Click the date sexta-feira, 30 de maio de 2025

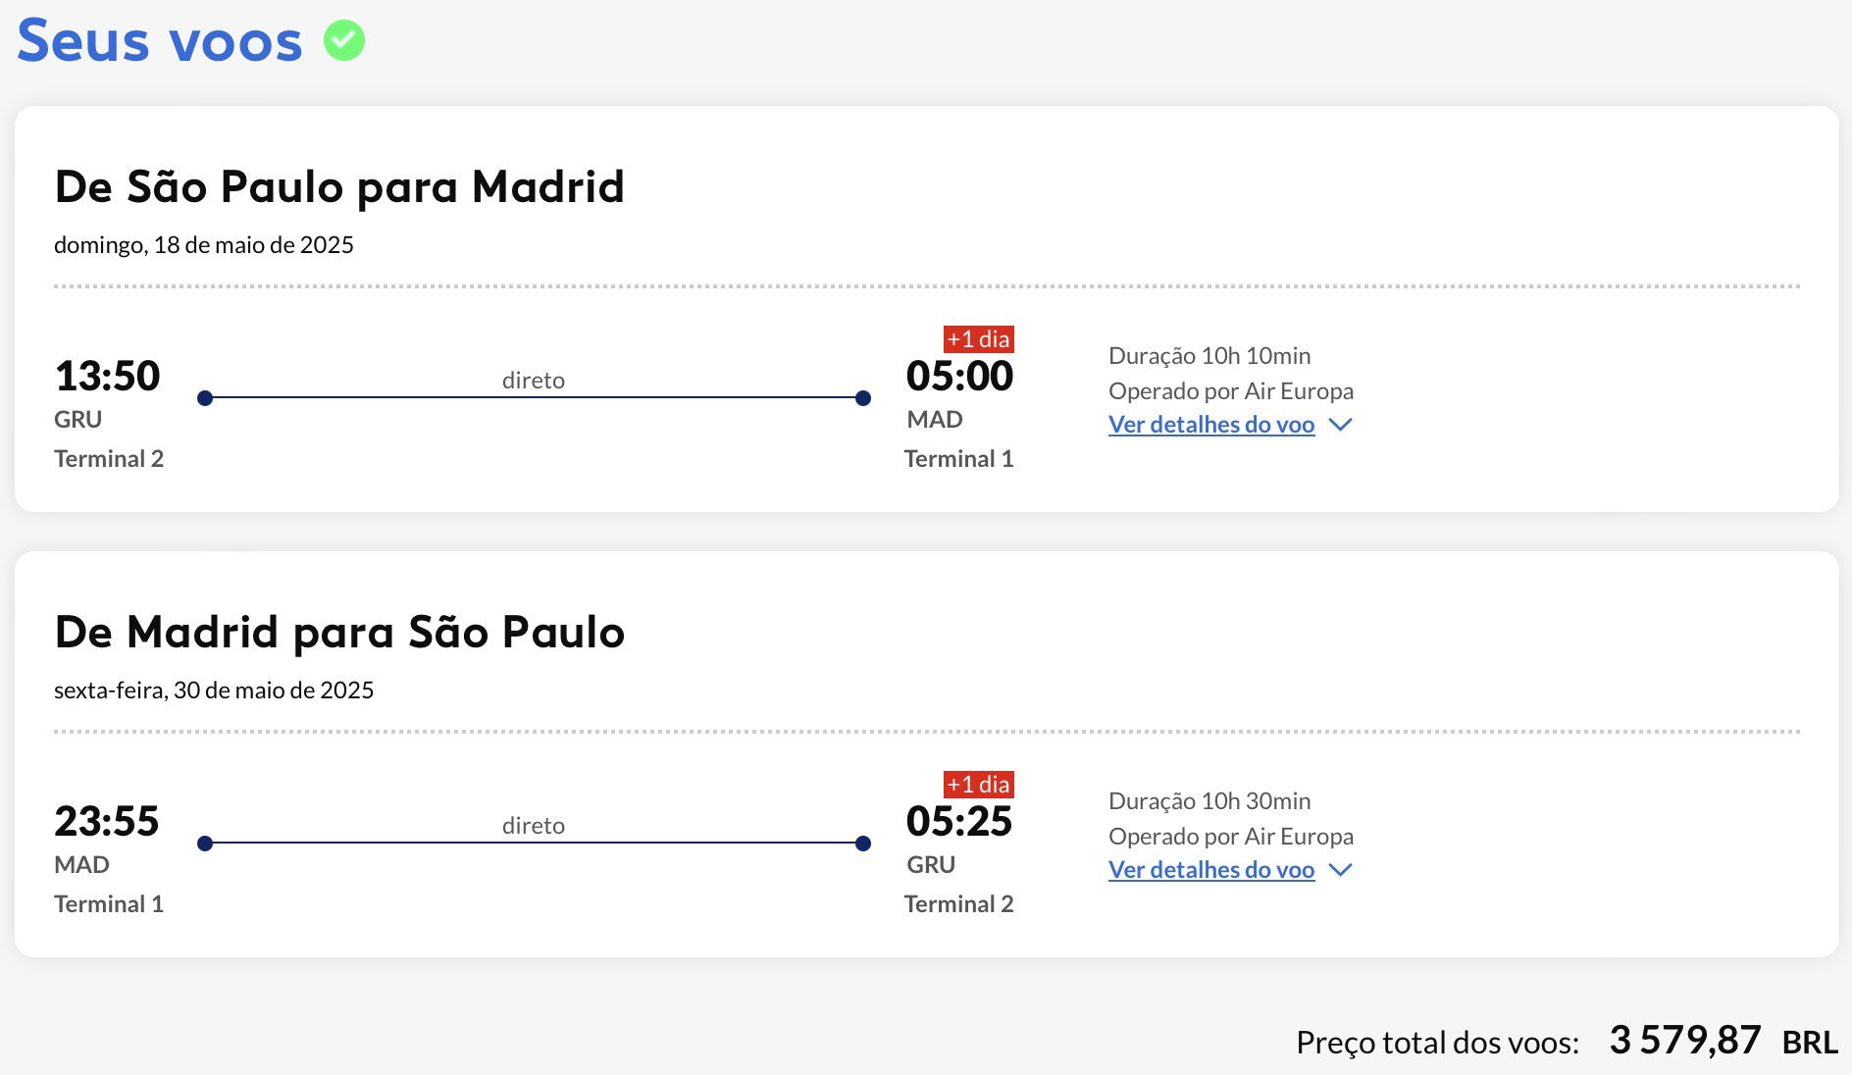[x=213, y=690]
